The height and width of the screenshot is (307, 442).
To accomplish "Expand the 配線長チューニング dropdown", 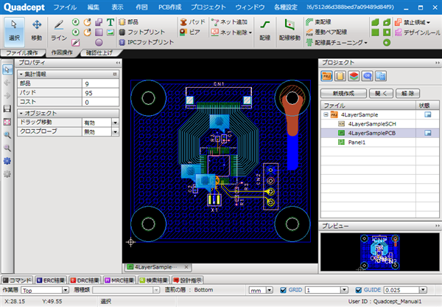I will (x=365, y=43).
